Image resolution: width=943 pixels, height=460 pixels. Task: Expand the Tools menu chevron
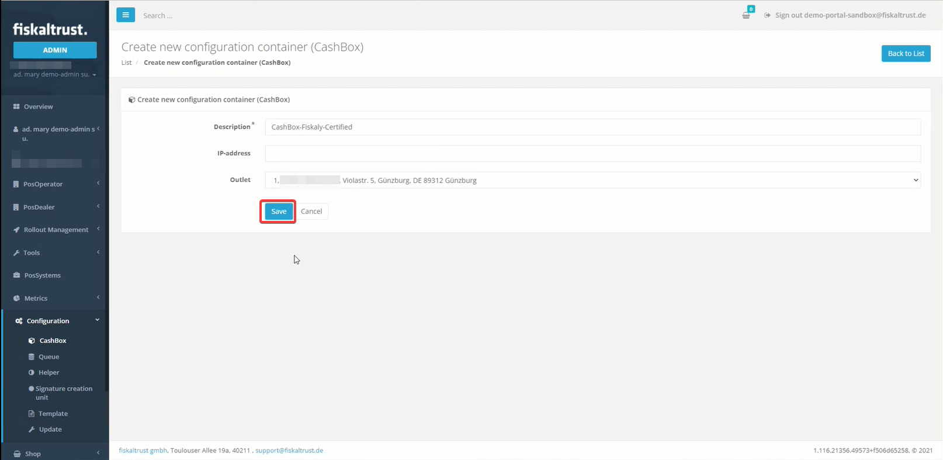click(98, 252)
